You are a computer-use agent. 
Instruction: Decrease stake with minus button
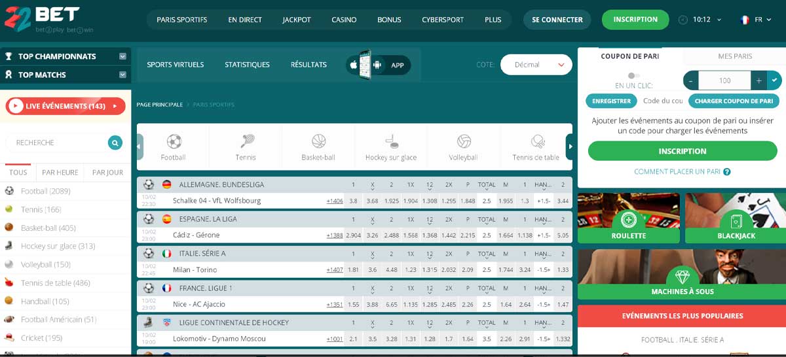coord(691,80)
